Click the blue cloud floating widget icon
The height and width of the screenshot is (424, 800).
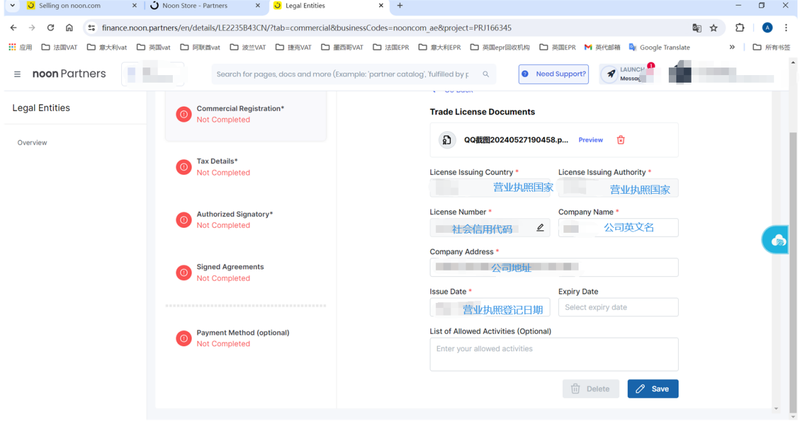point(779,240)
